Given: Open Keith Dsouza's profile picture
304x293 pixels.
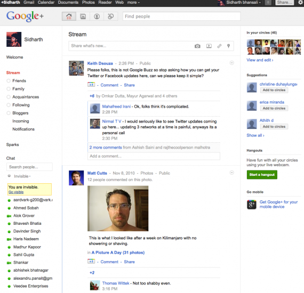Looking at the screenshot, I should (76, 68).
